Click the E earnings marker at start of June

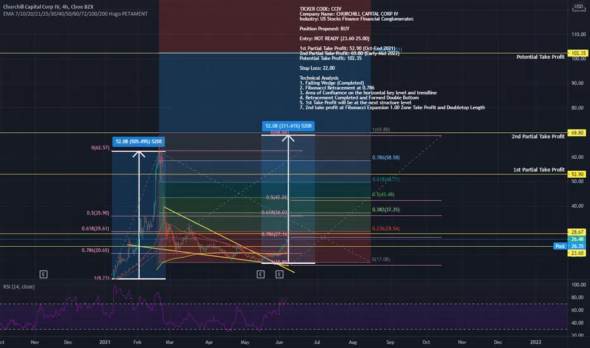tap(279, 274)
